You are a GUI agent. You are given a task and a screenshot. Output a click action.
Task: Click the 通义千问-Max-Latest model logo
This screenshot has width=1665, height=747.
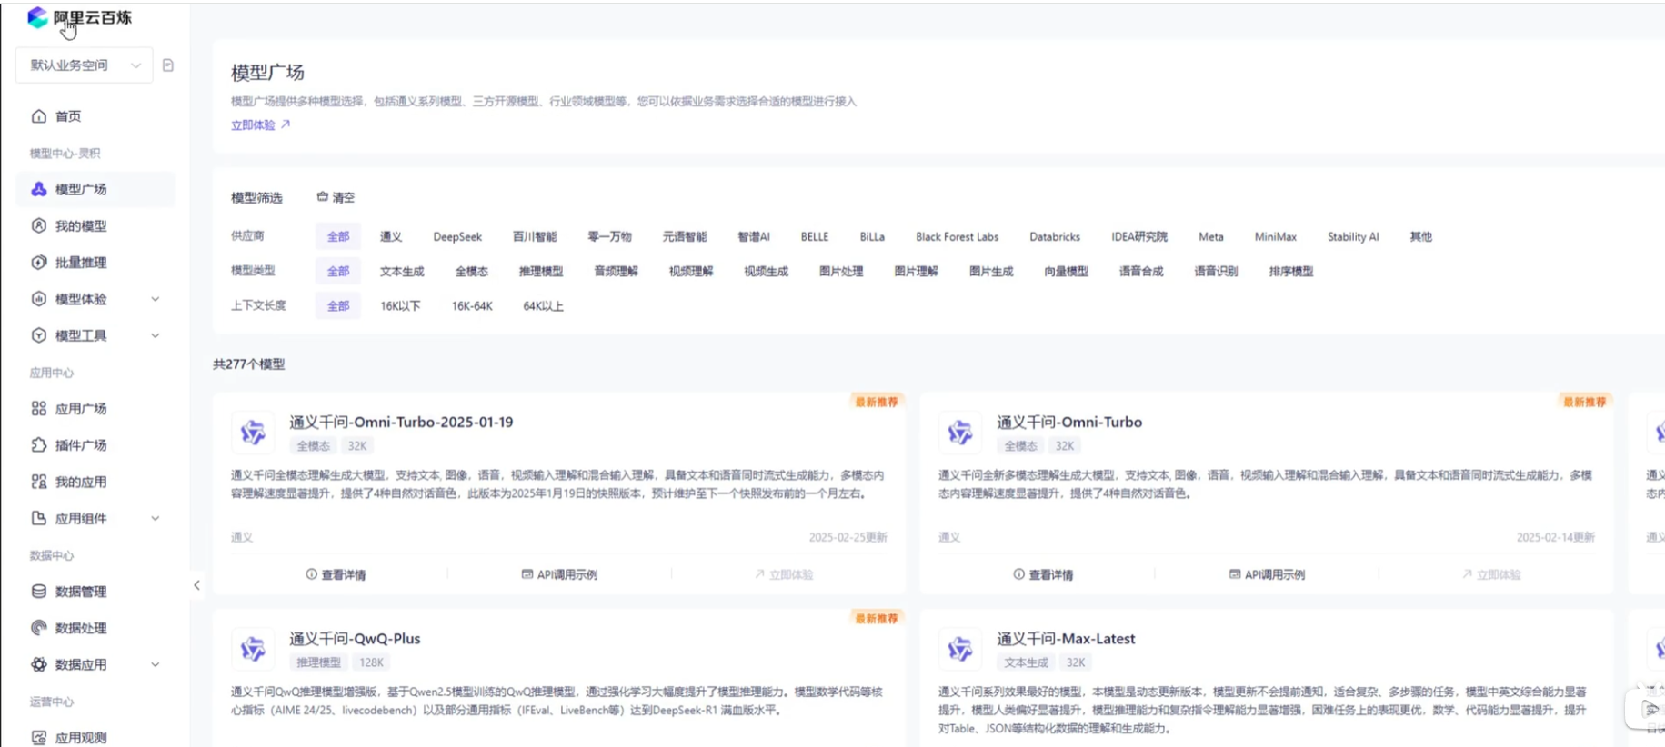click(960, 649)
